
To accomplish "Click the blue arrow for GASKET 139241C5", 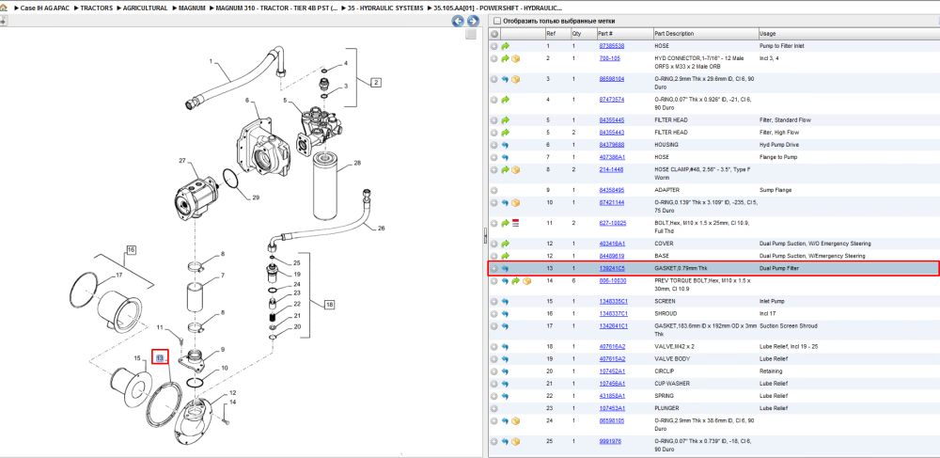I will [x=506, y=269].
